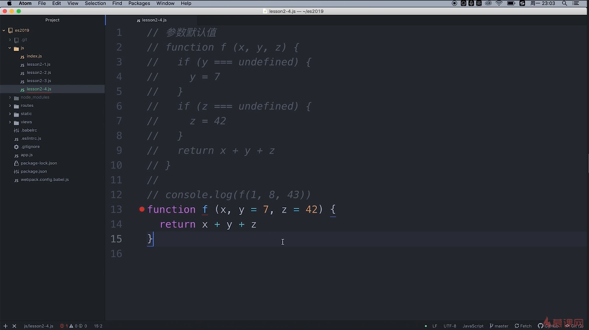The image size is (589, 330).
Task: Click the red lint error dot on line 13
Action: [142, 209]
